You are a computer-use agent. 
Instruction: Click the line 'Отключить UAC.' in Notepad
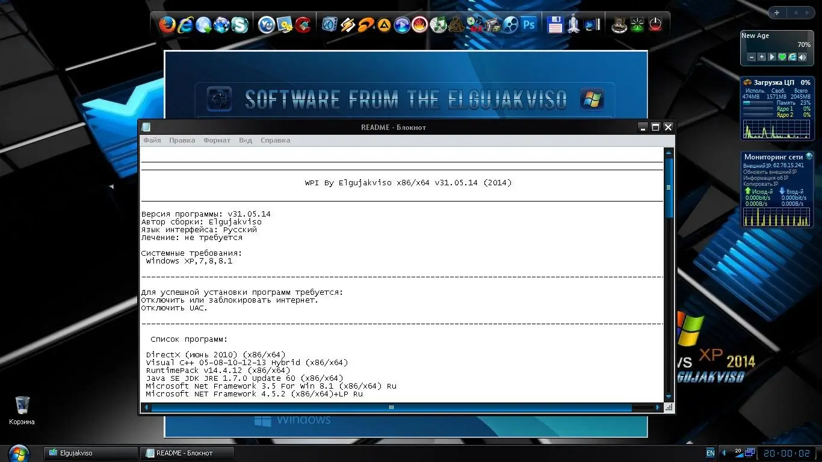pyautogui.click(x=174, y=308)
